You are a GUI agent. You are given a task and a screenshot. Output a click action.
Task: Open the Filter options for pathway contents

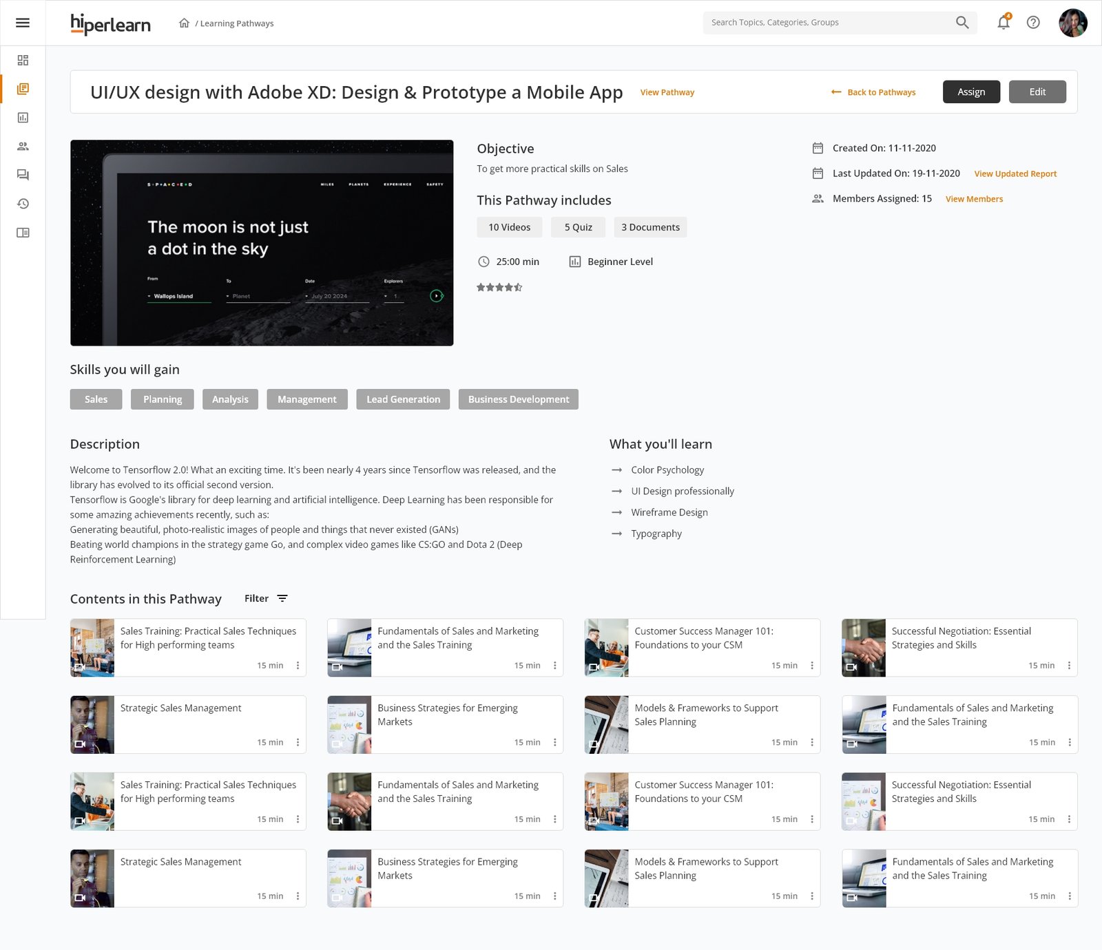266,598
